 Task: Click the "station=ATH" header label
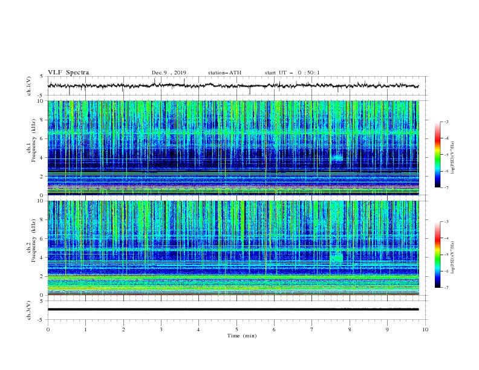pos(224,73)
